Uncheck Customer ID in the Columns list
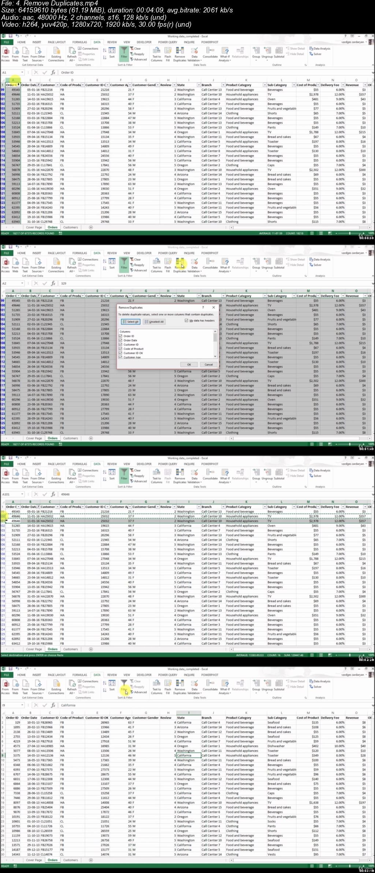The height and width of the screenshot is (873, 375). pos(120,344)
